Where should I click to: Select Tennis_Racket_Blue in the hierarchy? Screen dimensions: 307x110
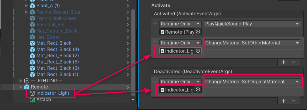pyautogui.click(x=58, y=12)
